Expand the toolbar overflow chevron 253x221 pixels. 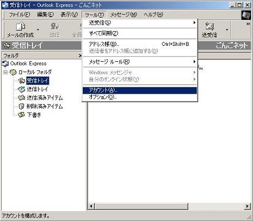pos(248,24)
